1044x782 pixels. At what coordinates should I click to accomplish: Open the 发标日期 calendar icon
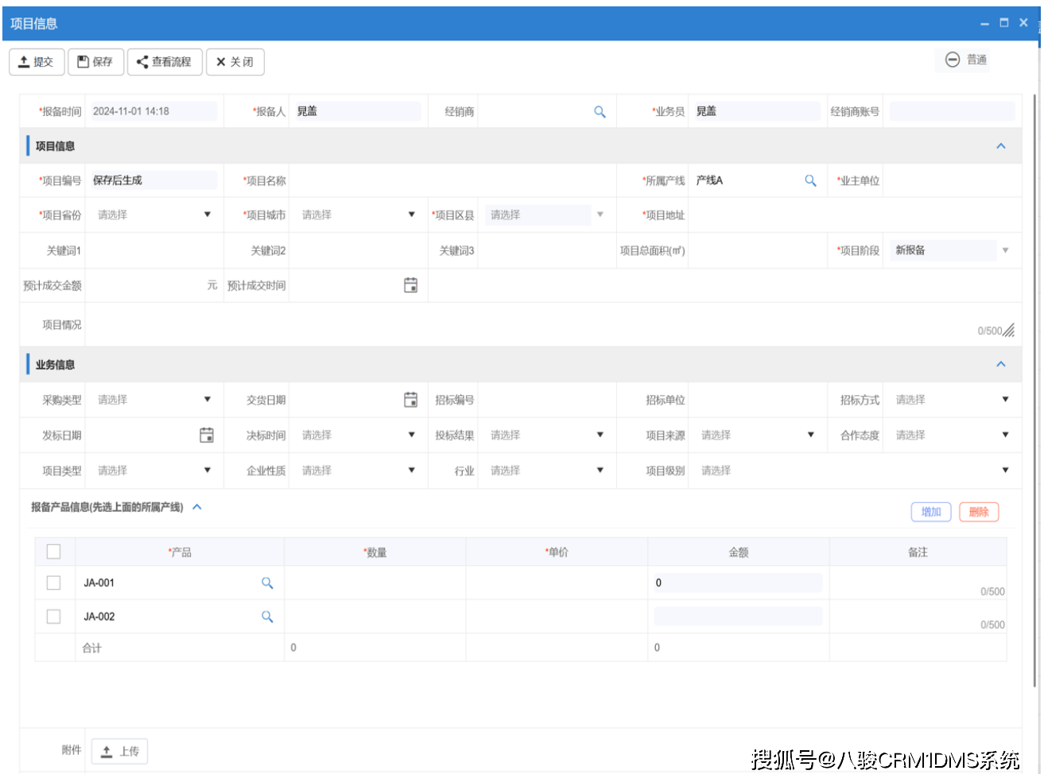coord(206,435)
